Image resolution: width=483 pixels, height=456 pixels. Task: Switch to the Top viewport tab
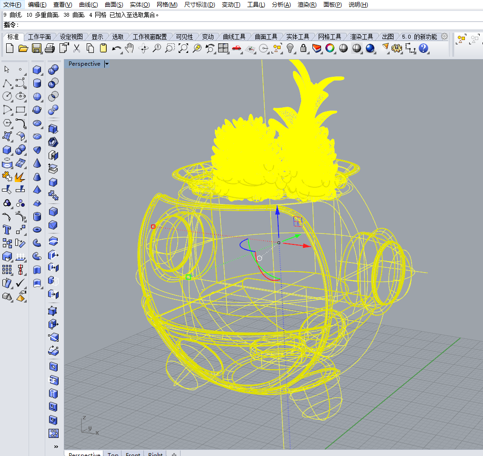click(113, 454)
